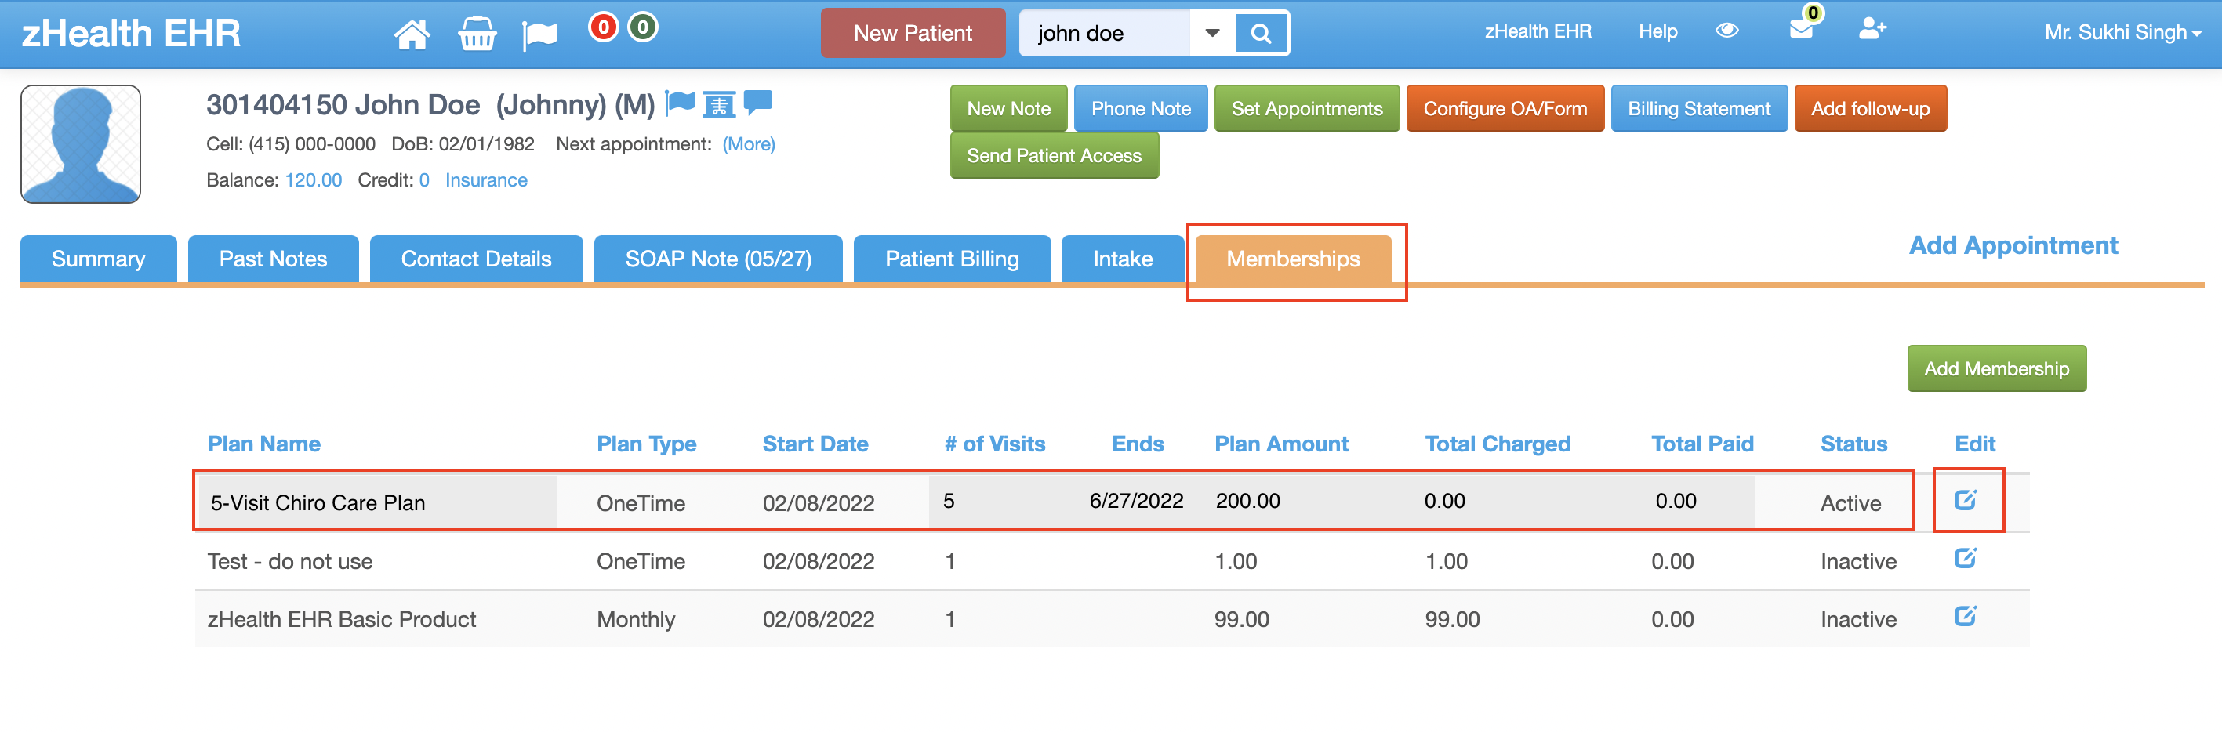Click chat bubble icon beside patient name
Viewport: 2222px width, 732px height.
click(757, 103)
